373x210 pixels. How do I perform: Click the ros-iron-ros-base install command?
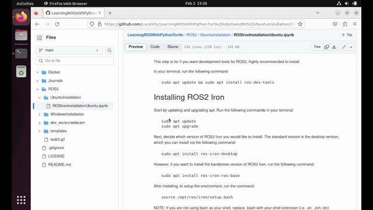point(200,176)
